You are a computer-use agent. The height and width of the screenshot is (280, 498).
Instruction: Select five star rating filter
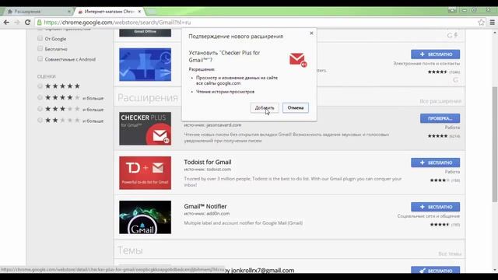pos(40,86)
